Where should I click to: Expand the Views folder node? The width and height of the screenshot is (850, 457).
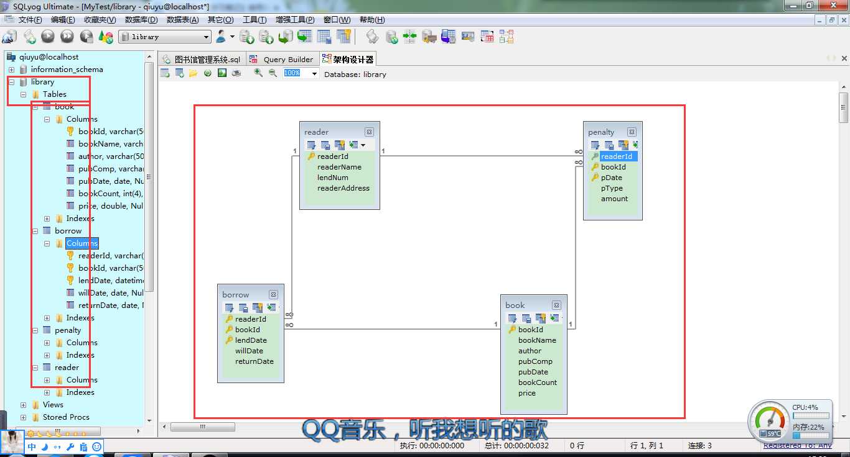click(23, 405)
